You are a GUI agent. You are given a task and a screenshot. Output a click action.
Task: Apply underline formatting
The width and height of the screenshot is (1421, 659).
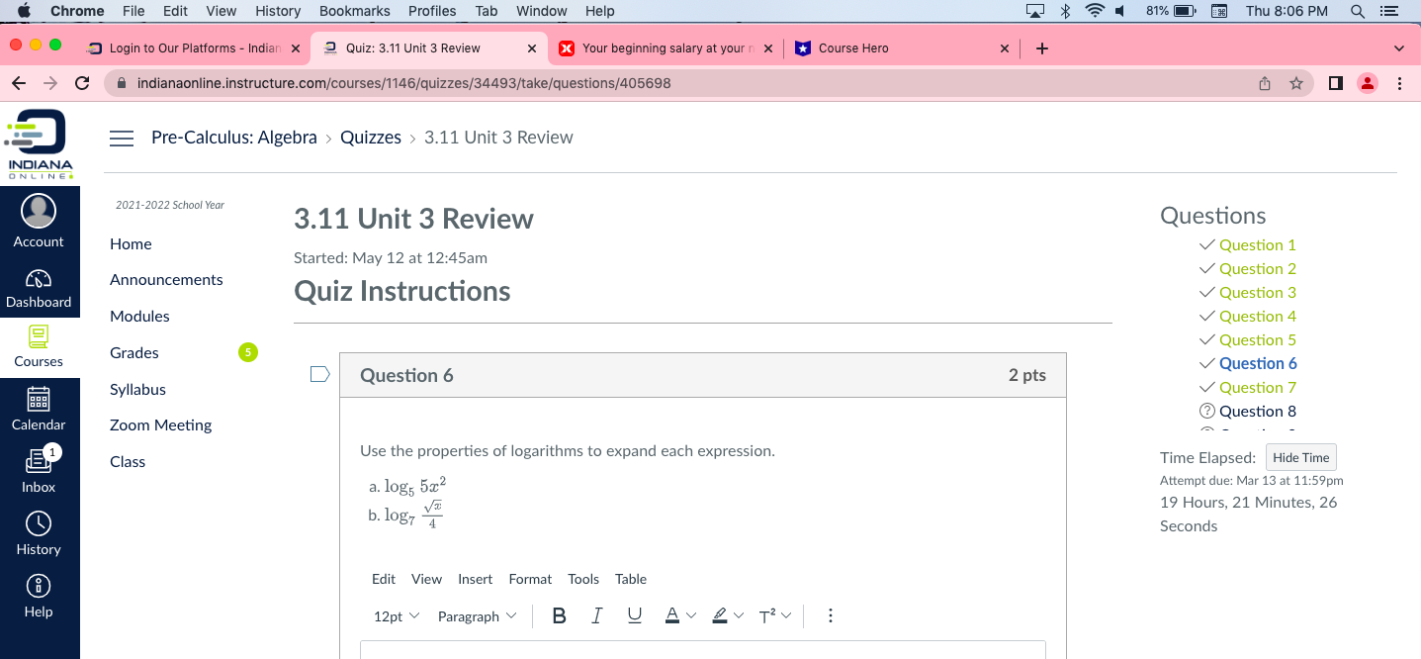tap(634, 615)
